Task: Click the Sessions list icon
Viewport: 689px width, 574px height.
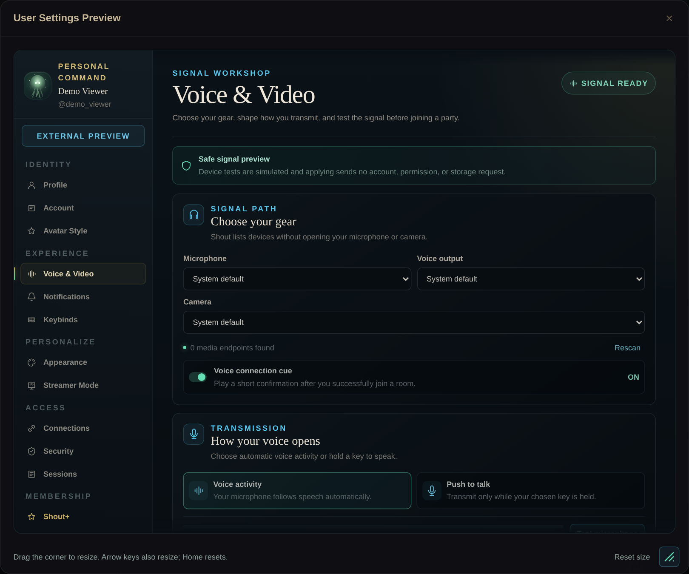Action: [31, 474]
